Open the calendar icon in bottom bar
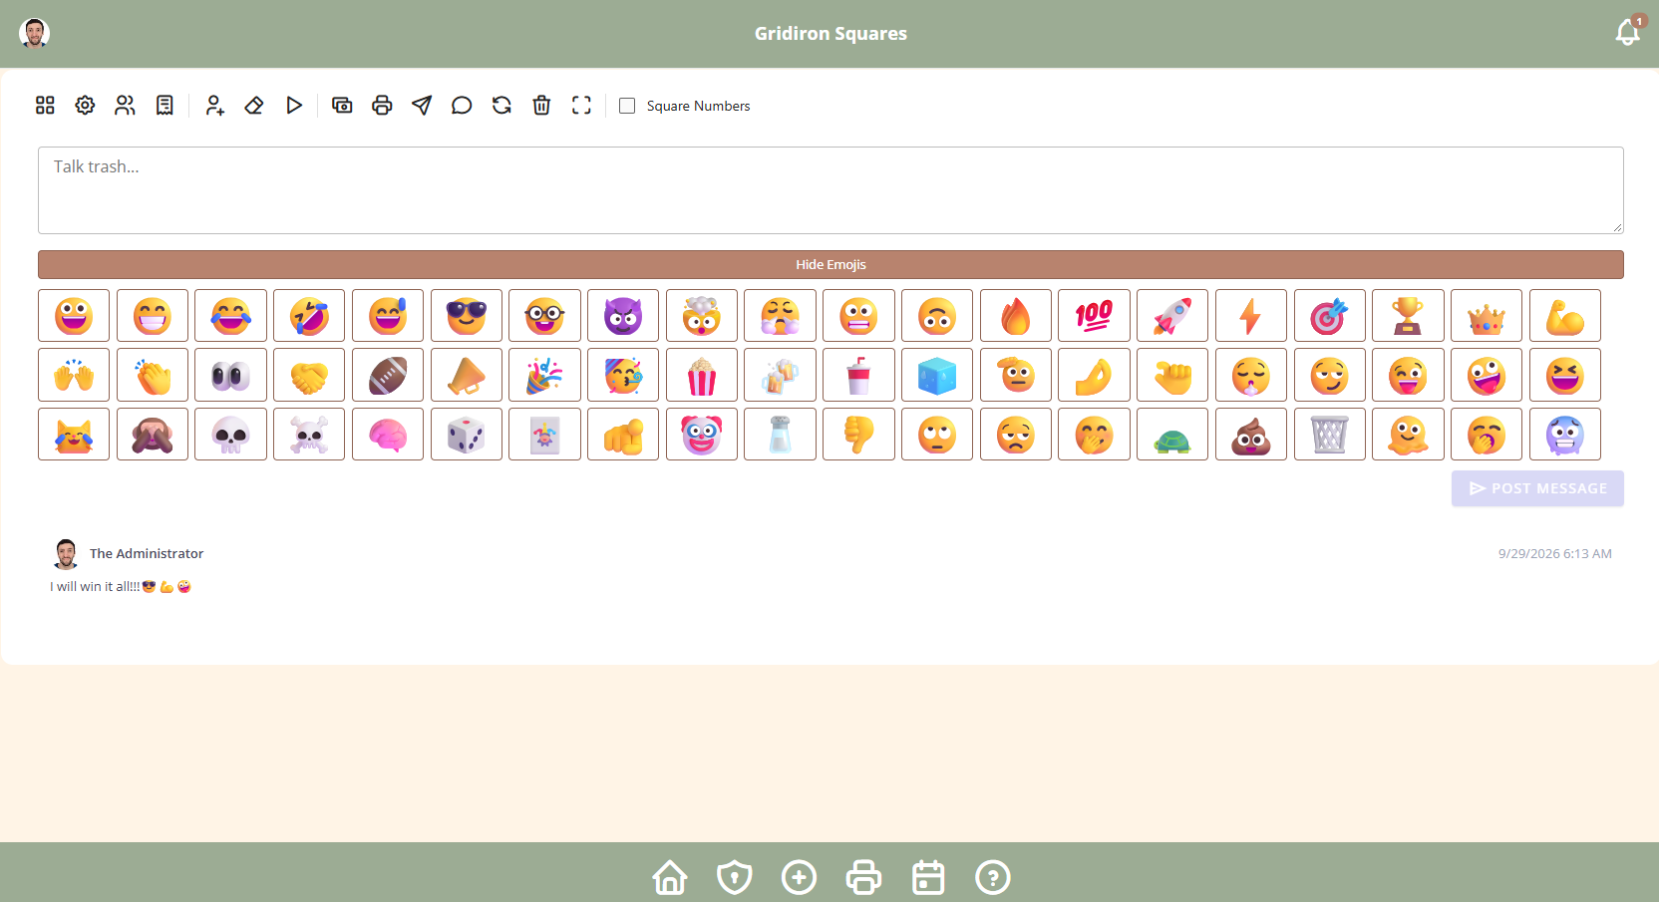This screenshot has width=1659, height=902. pyautogui.click(x=928, y=877)
